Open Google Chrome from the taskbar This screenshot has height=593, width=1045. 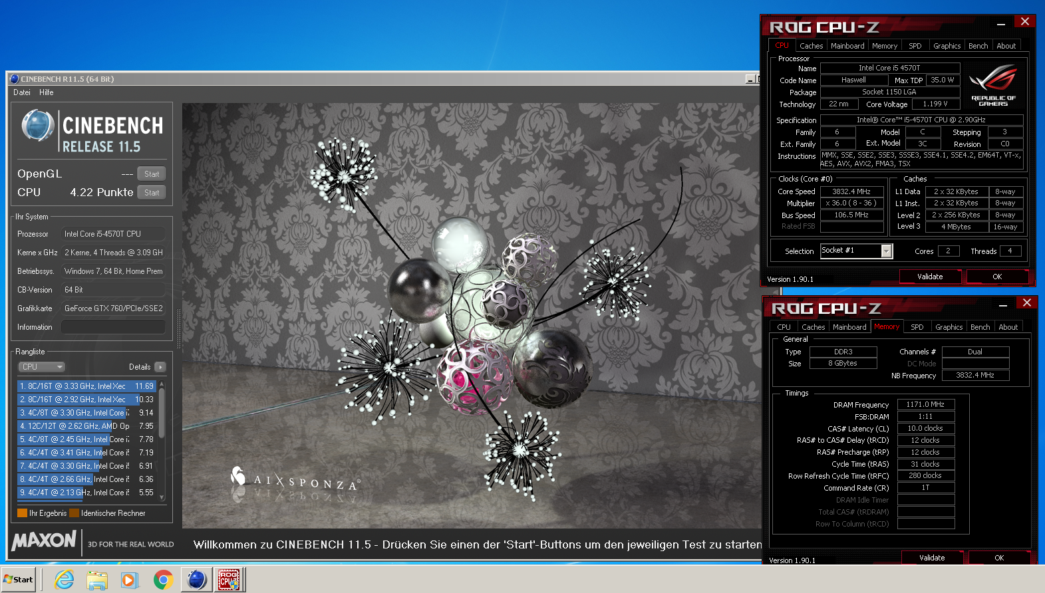163,580
